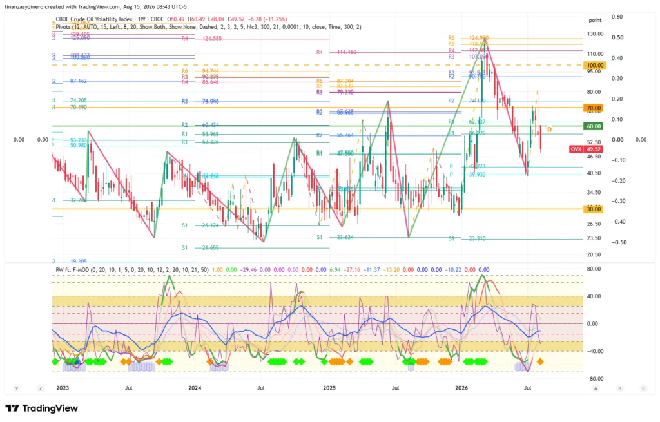Click the R4 111.180 pivot label
The width and height of the screenshot is (660, 422).
point(336,52)
